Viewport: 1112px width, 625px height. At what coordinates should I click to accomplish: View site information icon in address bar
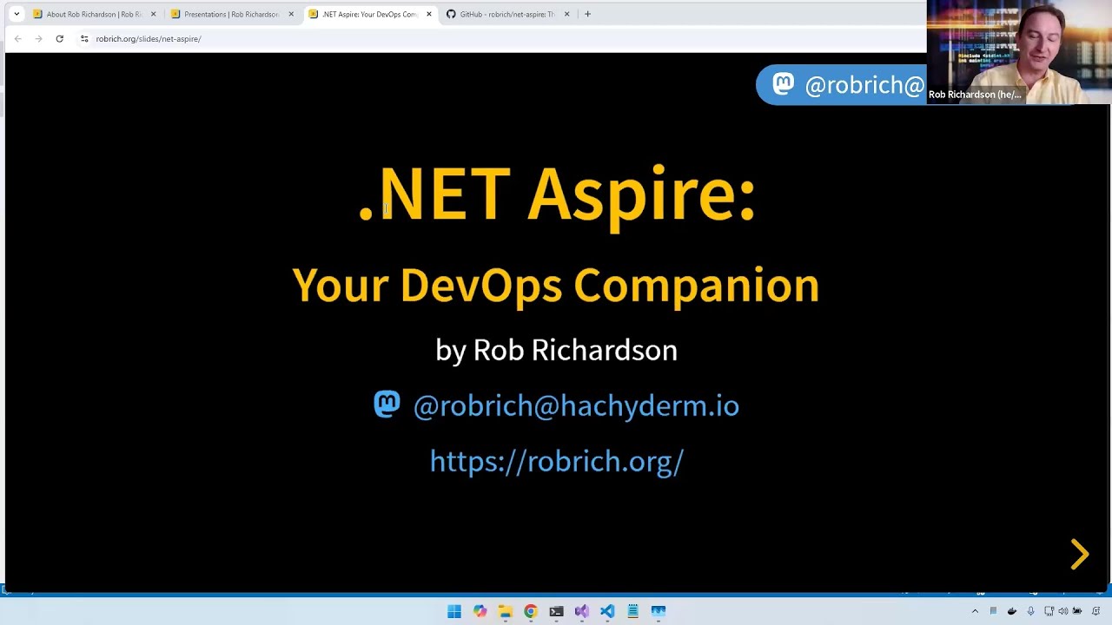(x=84, y=38)
